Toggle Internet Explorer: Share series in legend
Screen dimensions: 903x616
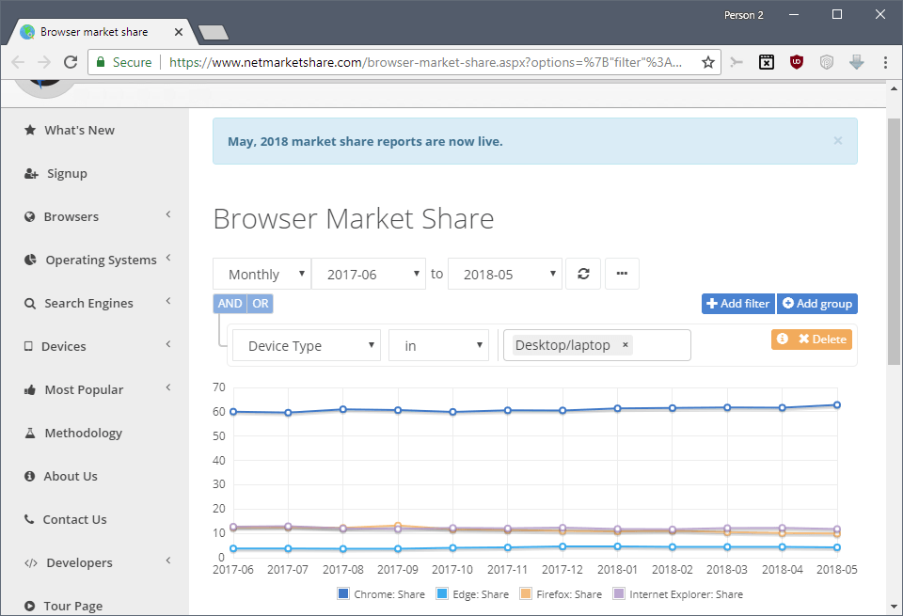(678, 593)
